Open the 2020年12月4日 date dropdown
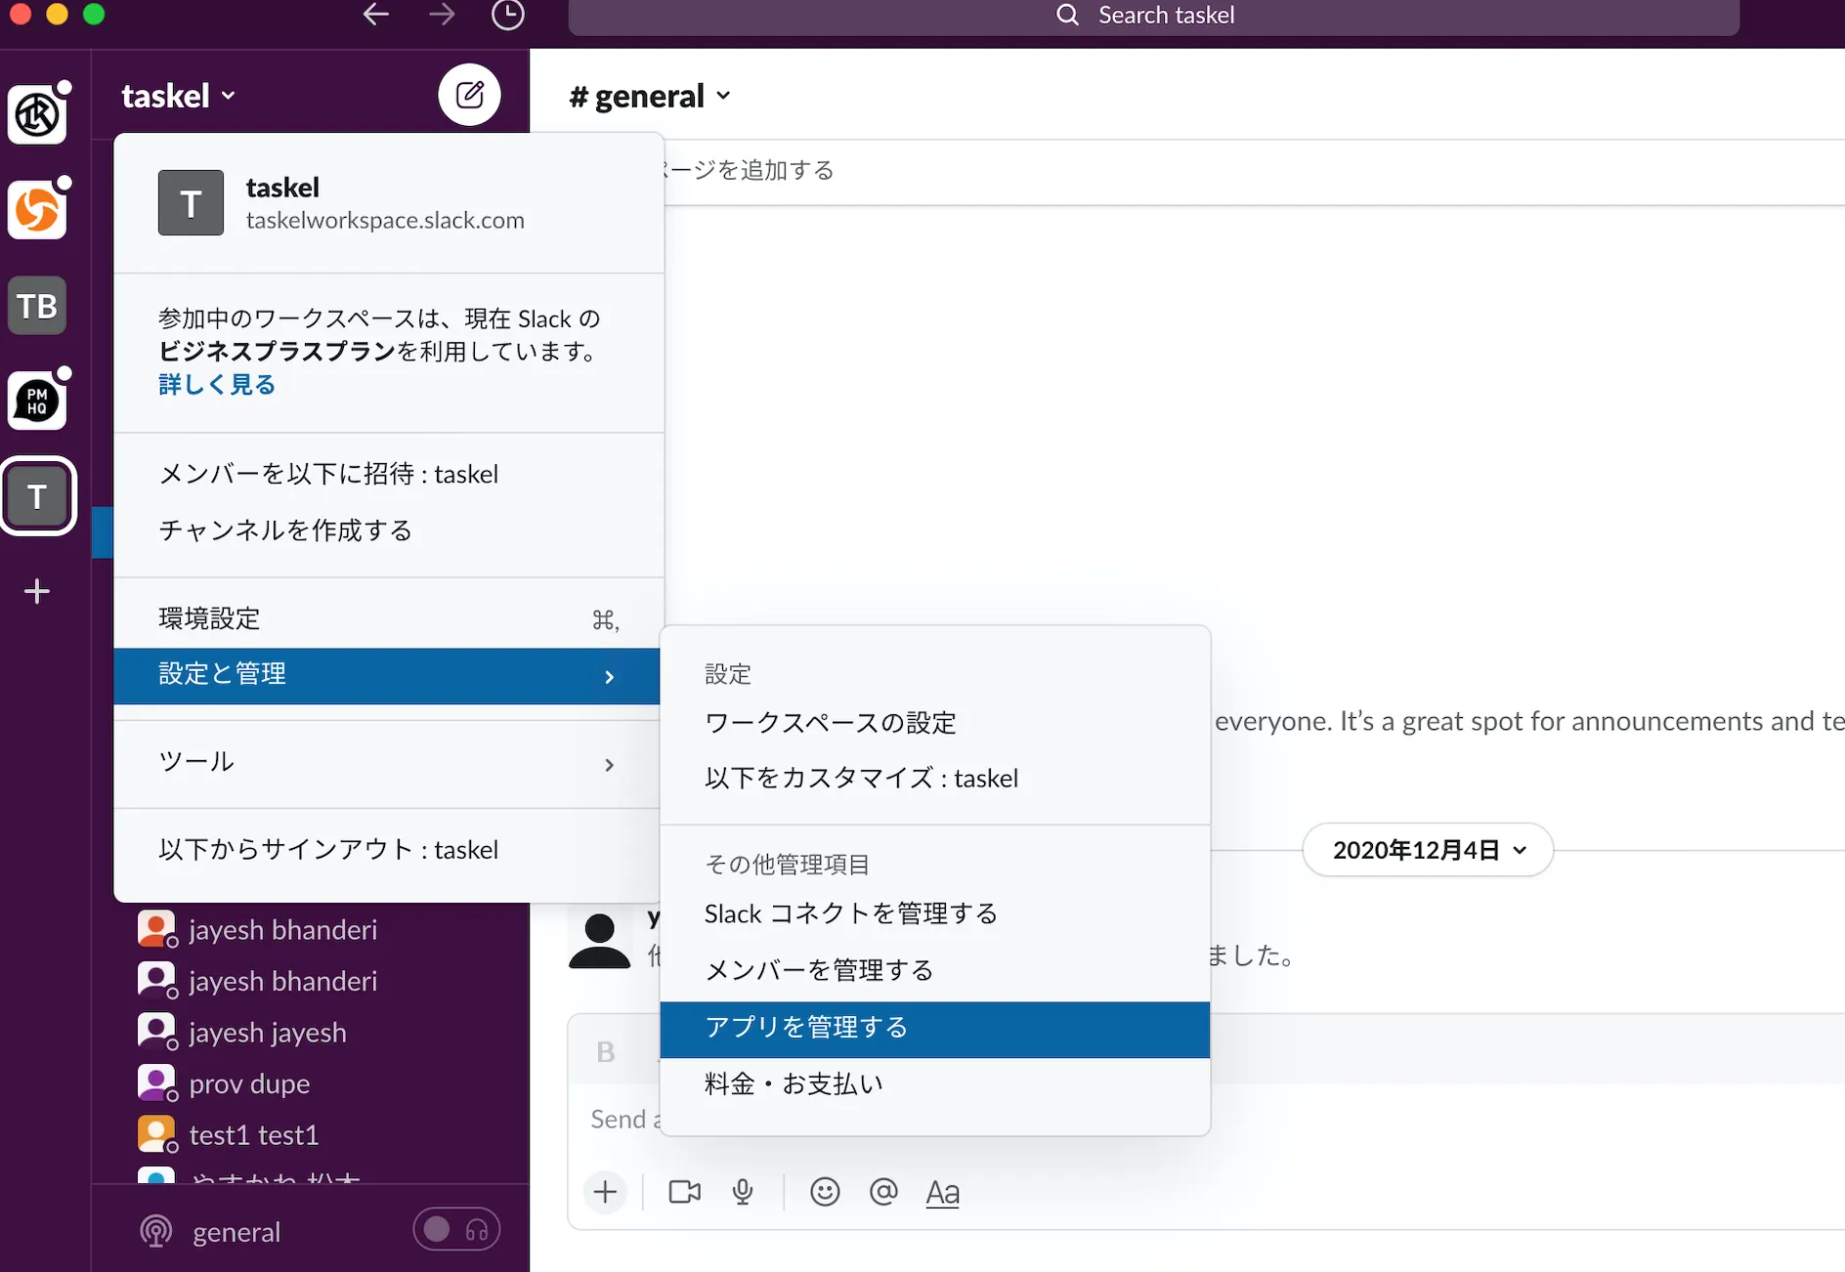The width and height of the screenshot is (1845, 1272). pyautogui.click(x=1428, y=850)
